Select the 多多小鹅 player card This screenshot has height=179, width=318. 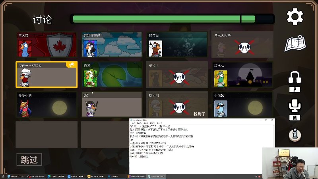click(x=47, y=105)
